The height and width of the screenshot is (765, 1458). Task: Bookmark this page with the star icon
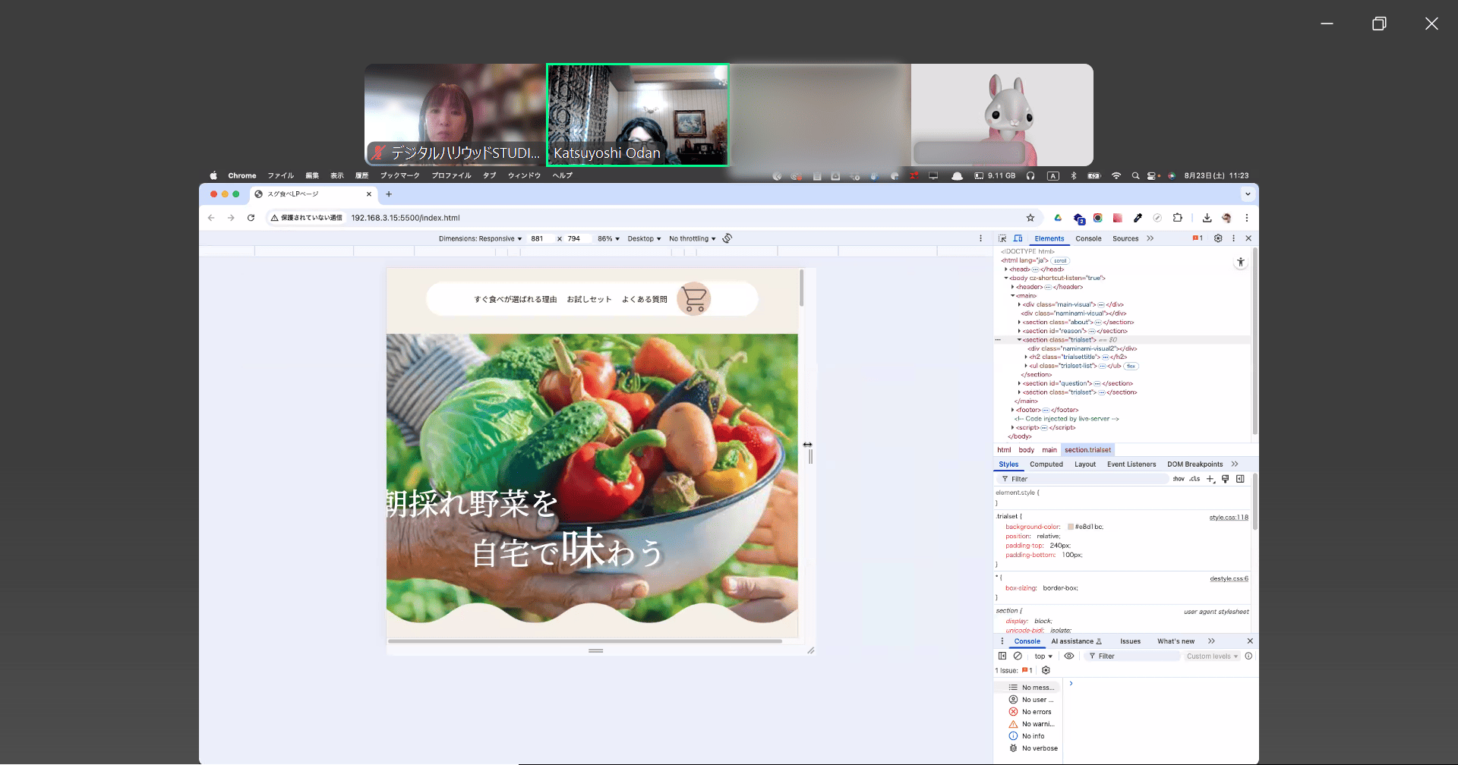tap(1030, 218)
